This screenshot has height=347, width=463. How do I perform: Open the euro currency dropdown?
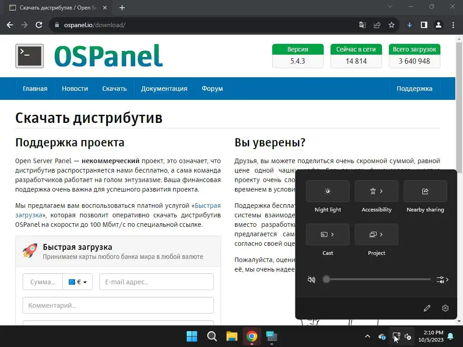(78, 282)
